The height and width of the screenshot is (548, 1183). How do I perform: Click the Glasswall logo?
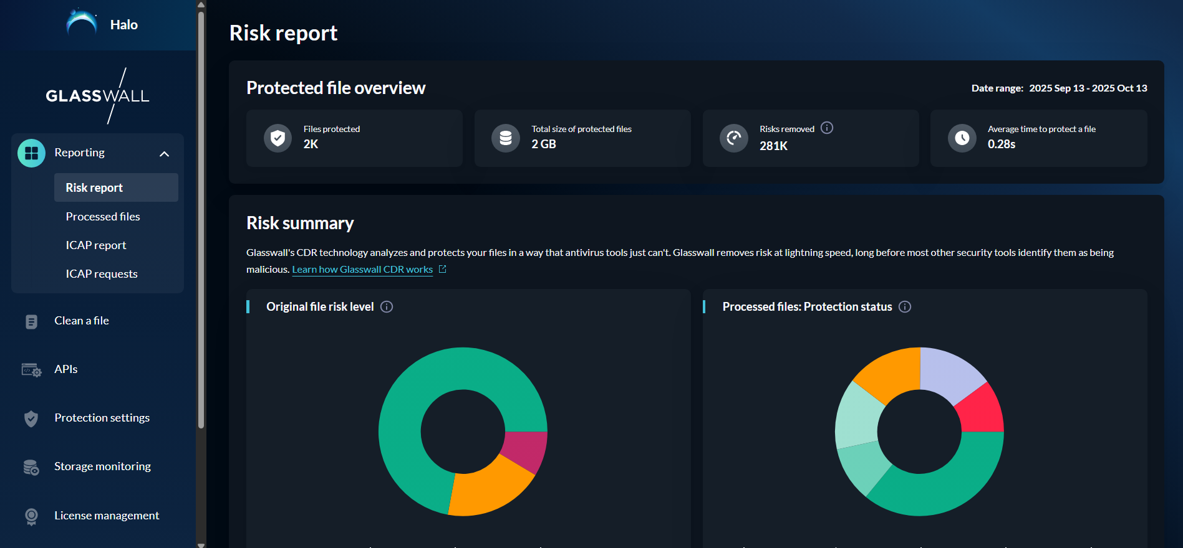[x=97, y=96]
